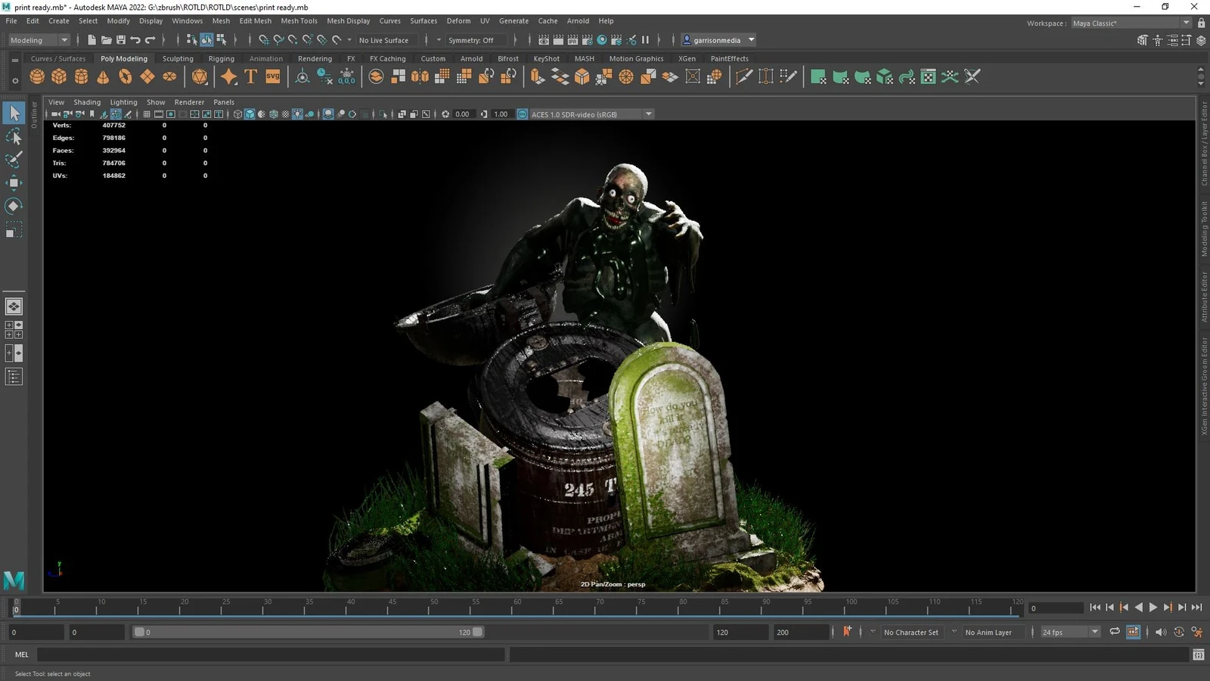
Task: Enable snap to grids magnet toggle
Action: (264, 39)
